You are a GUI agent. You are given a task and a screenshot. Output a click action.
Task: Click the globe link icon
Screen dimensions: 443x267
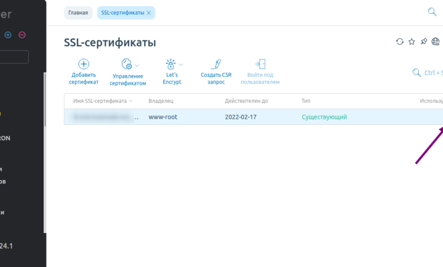pyautogui.click(x=436, y=42)
